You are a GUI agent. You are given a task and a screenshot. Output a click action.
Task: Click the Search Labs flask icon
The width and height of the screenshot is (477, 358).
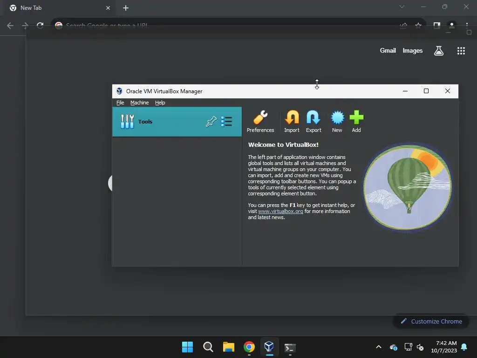tap(439, 51)
